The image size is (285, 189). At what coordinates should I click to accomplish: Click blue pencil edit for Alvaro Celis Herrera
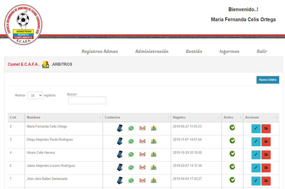[256, 154]
